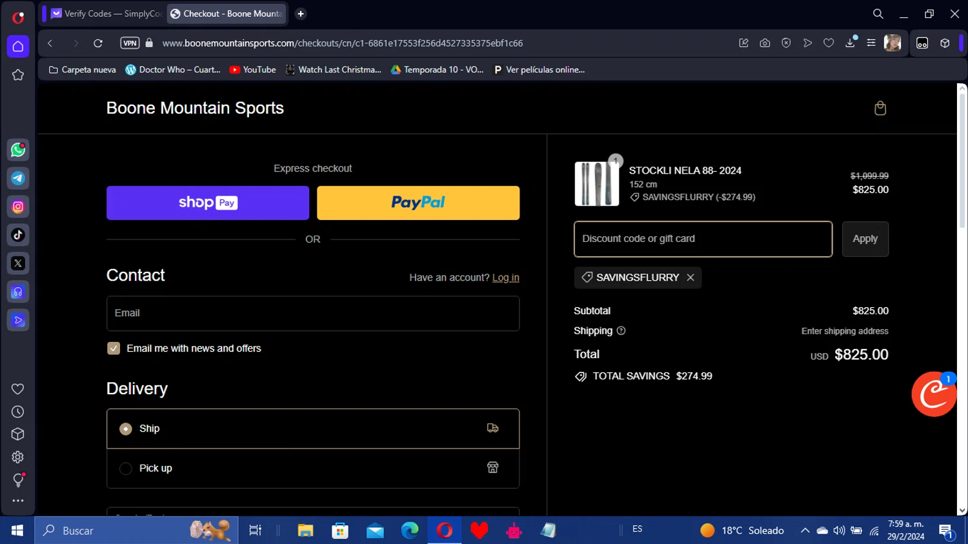
Task: Open the Opera main menu logo
Action: point(18,17)
